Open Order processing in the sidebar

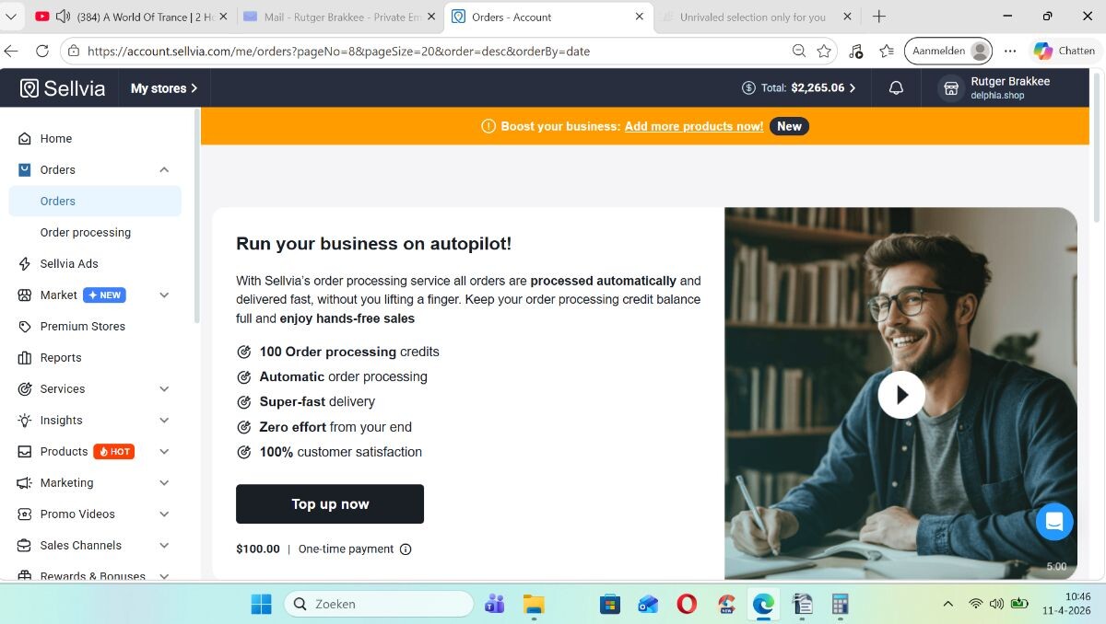click(x=86, y=232)
